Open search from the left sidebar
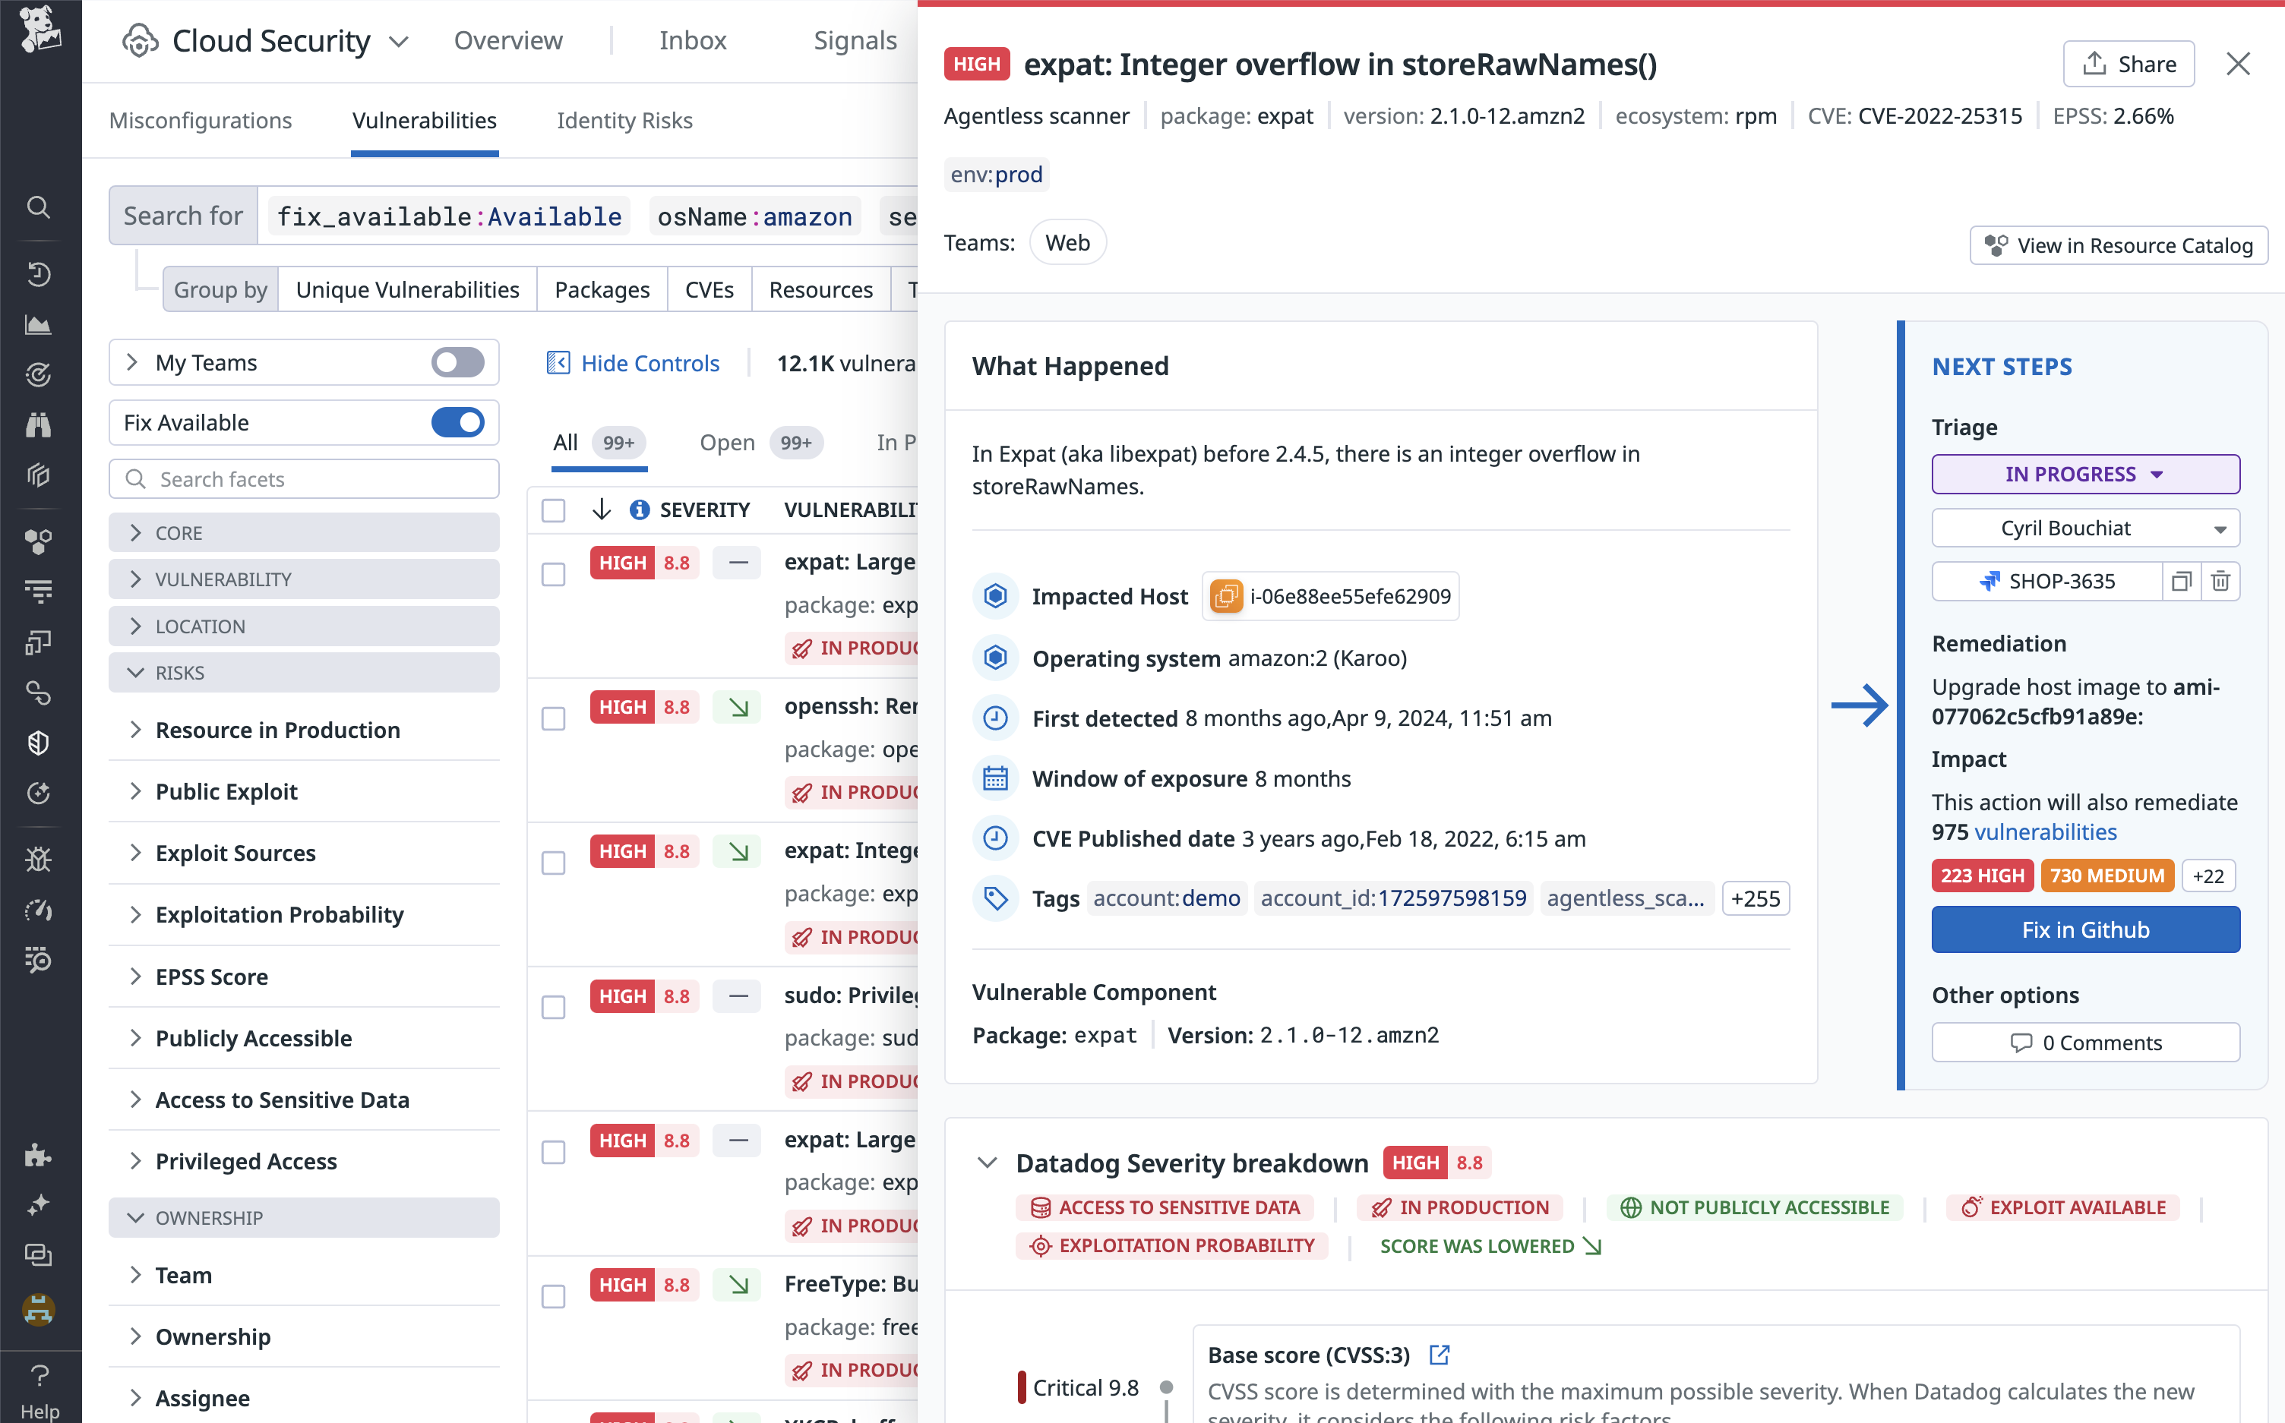2285x1423 pixels. click(x=39, y=207)
